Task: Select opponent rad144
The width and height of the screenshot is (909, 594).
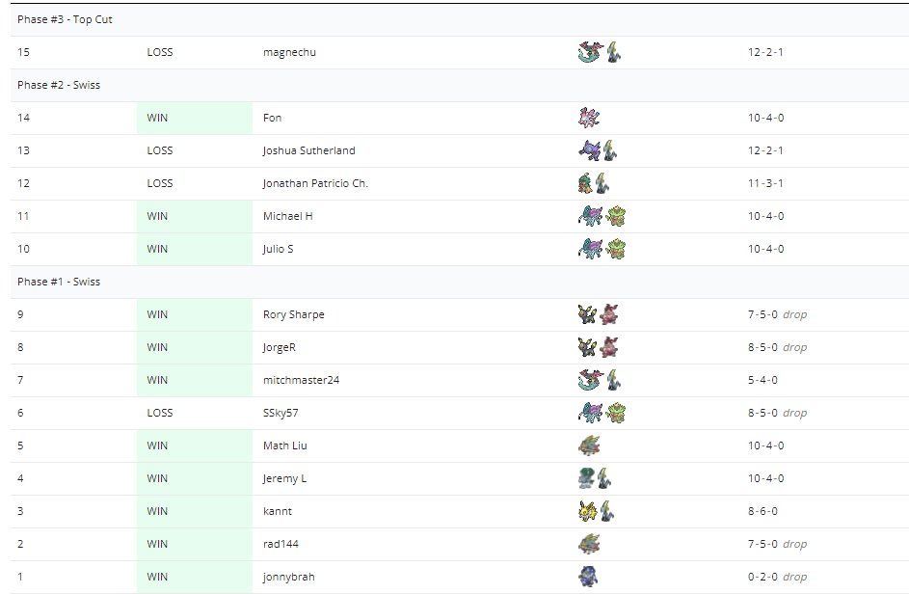Action: tap(281, 544)
